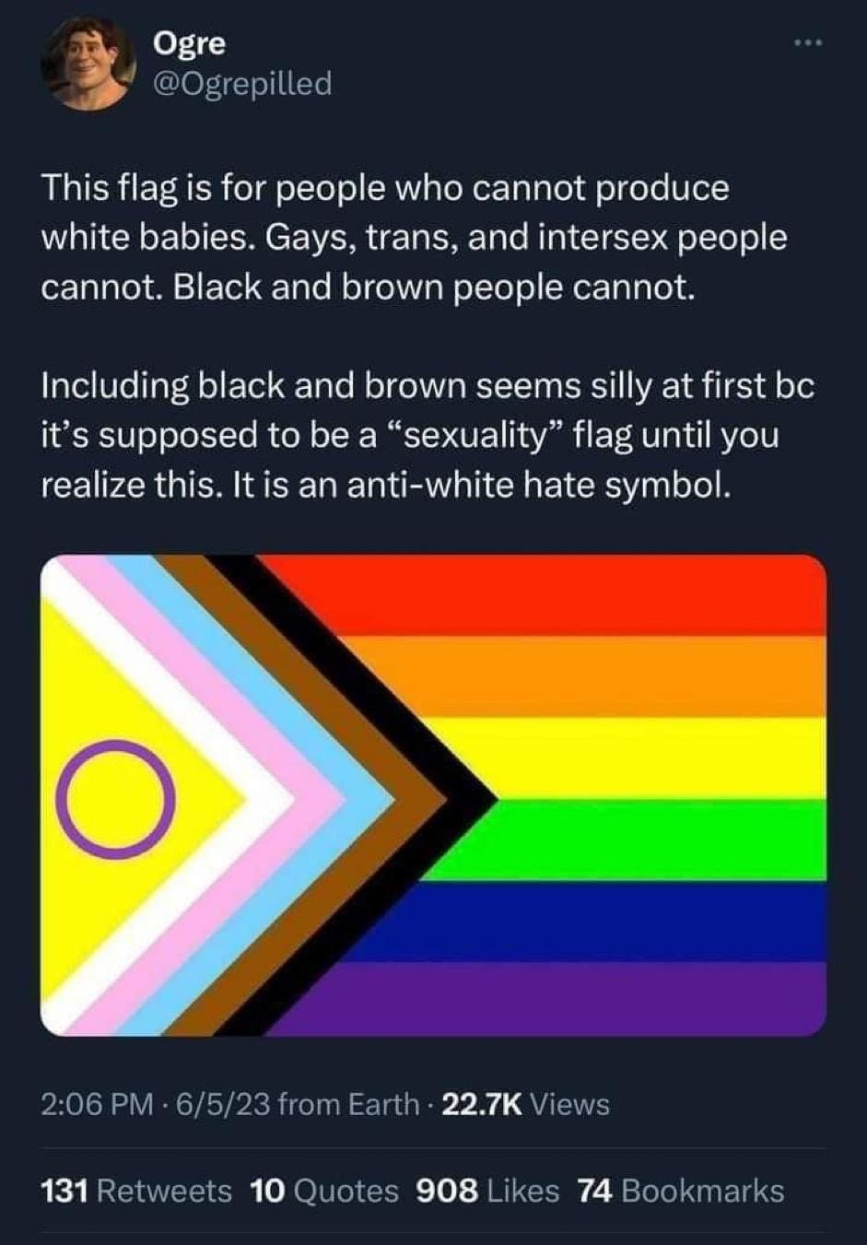Click the 'from Earth' location label
The width and height of the screenshot is (867, 1245).
[348, 1104]
